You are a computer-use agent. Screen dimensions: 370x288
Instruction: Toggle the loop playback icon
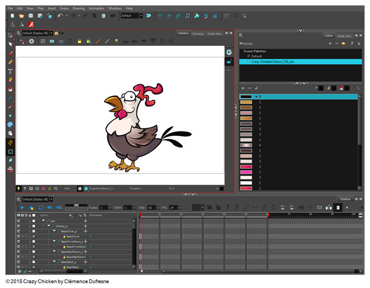coord(41,208)
